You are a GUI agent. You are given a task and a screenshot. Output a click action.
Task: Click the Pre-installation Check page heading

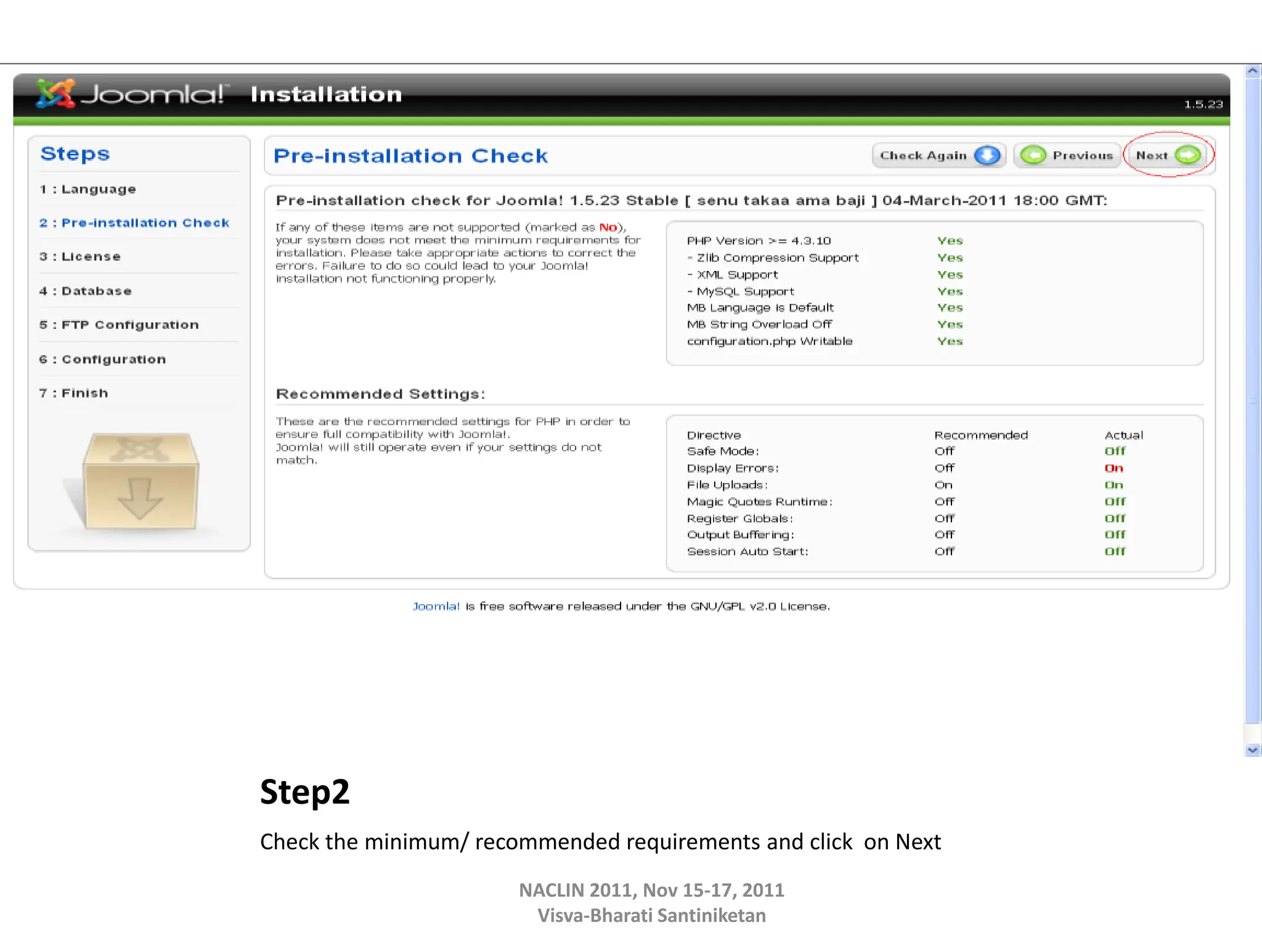pyautogui.click(x=411, y=156)
